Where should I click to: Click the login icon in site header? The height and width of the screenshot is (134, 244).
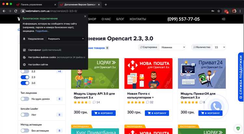223,19
